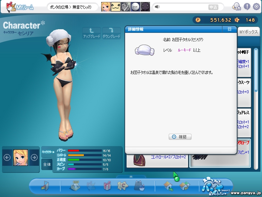Click the orange cookie star icon
Image resolution: width=262 pixels, height=197 pixels.
coord(237,20)
